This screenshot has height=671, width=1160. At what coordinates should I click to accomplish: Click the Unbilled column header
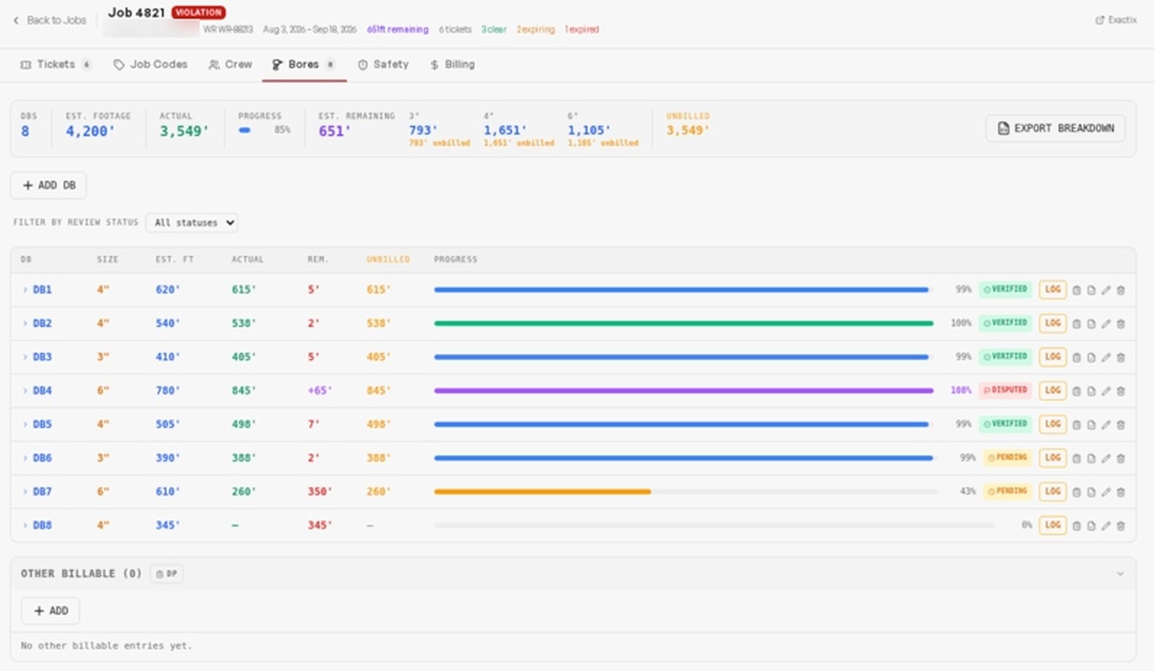[388, 260]
